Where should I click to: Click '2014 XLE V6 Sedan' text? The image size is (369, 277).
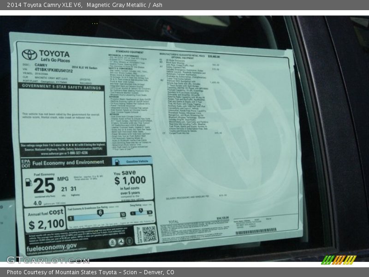(84, 67)
